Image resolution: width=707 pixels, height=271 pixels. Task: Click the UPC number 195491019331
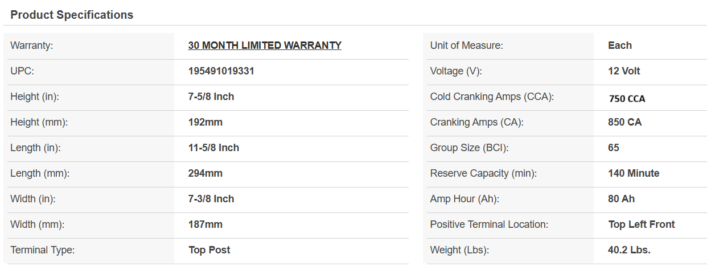click(221, 71)
